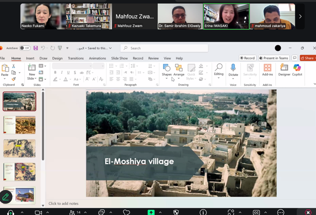
Task: Open the Transitions ribbon tab
Action: (x=76, y=58)
